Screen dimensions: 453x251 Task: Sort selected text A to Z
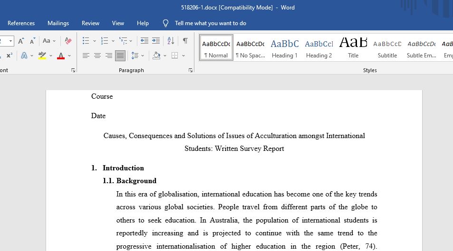coord(171,41)
